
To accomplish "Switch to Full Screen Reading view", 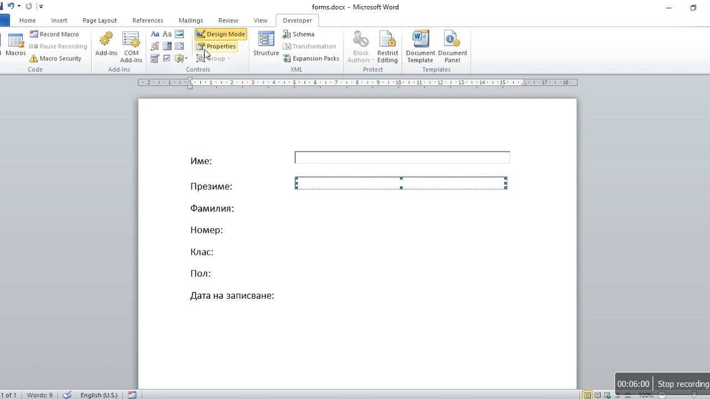I will pos(599,395).
